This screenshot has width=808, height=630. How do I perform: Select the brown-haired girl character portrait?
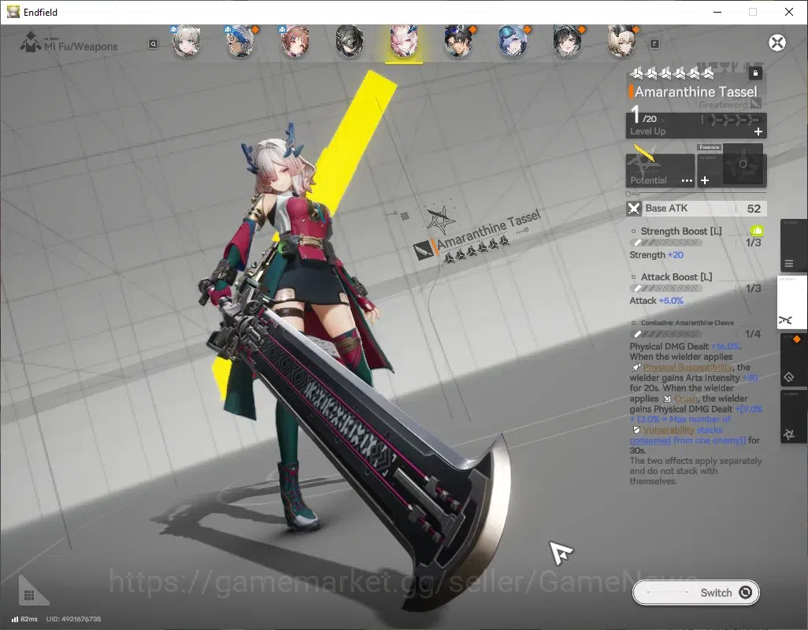click(x=295, y=41)
